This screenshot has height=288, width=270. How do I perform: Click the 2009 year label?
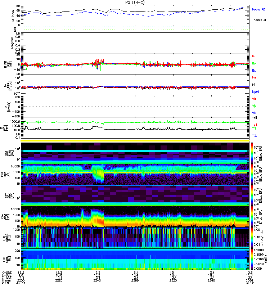5,283
